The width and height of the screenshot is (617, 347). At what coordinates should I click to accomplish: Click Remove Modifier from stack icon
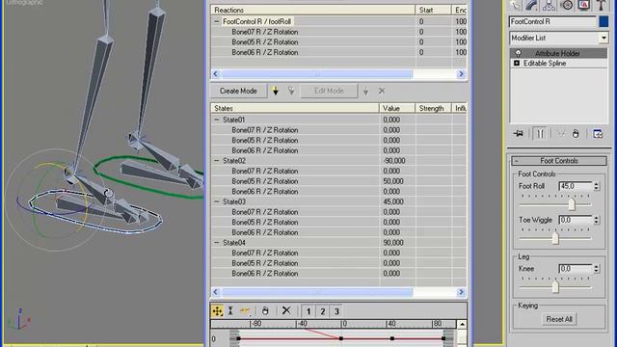click(x=576, y=134)
